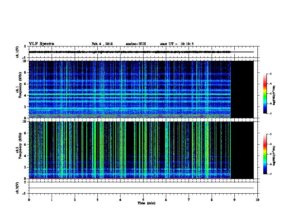
Task: Click the ch.1 Frequency (kHz) axis label
Action: [19, 85]
